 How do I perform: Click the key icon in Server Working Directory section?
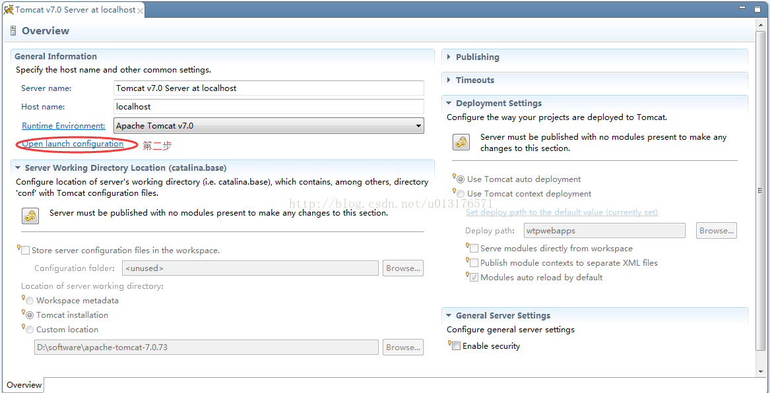30,216
